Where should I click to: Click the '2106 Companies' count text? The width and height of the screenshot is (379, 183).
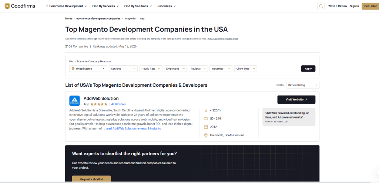pos(77,46)
